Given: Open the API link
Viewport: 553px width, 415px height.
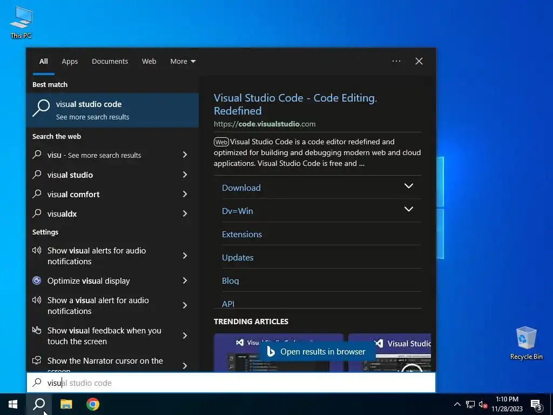Looking at the screenshot, I should (x=228, y=304).
